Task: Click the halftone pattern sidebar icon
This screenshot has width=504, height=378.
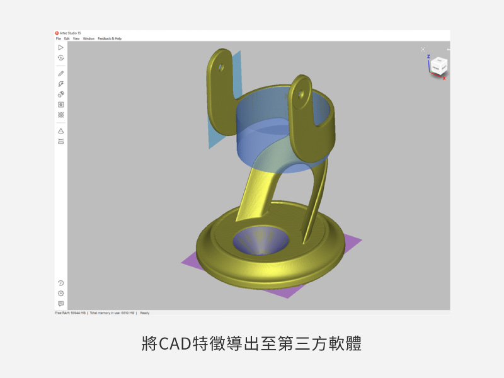Action: click(x=60, y=115)
